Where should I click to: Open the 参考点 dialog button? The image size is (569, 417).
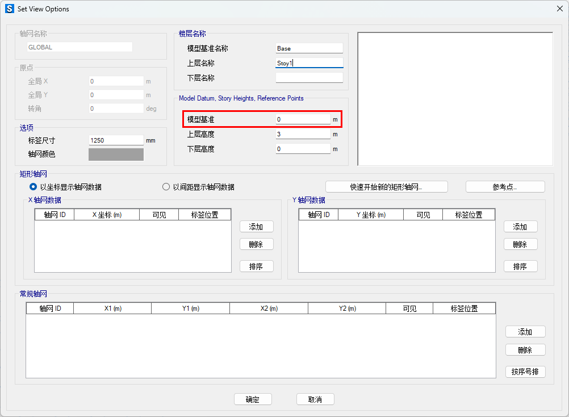(505, 187)
